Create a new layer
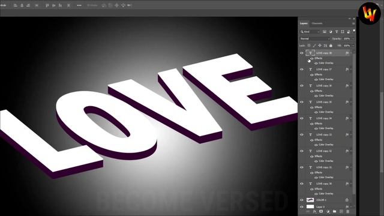Image resolution: width=384 pixels, height=216 pixels. pyautogui.click(x=341, y=211)
